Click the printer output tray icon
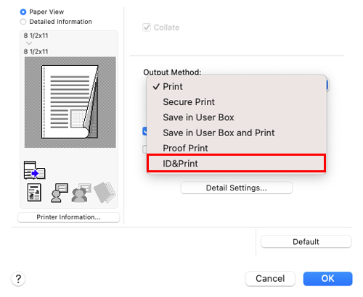The image size is (363, 297). [x=35, y=170]
